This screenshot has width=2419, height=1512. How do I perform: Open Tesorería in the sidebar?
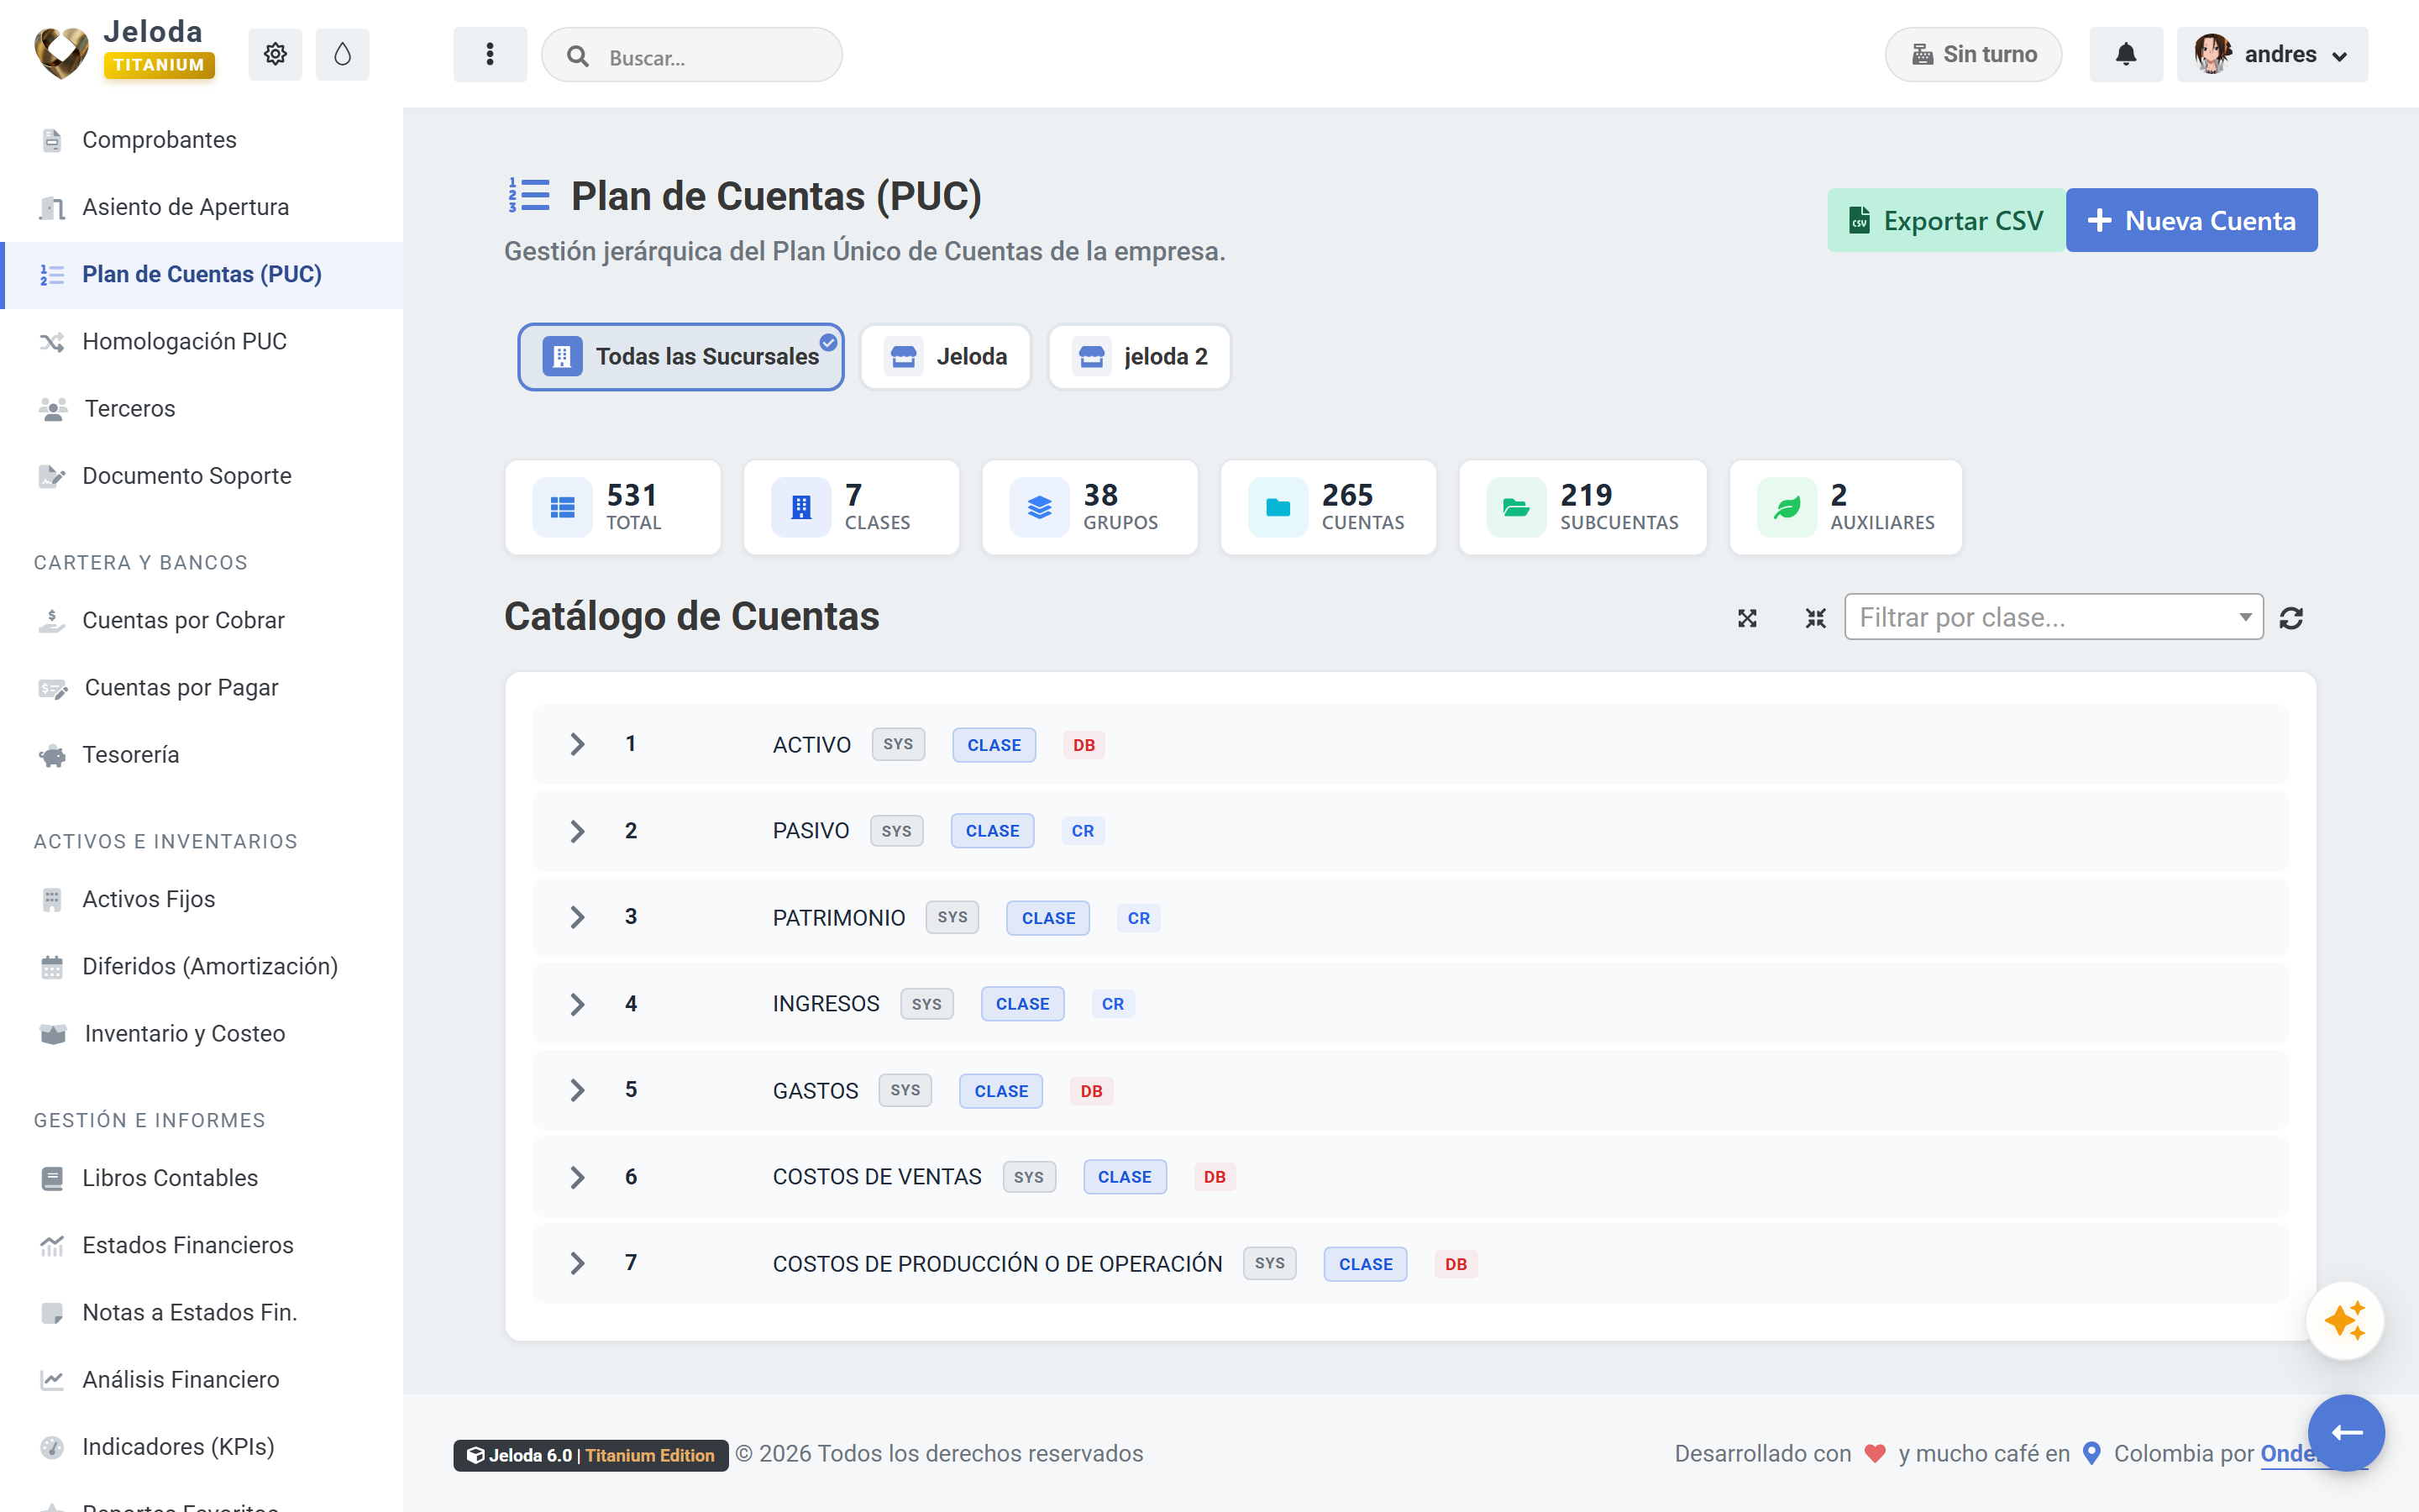click(130, 754)
